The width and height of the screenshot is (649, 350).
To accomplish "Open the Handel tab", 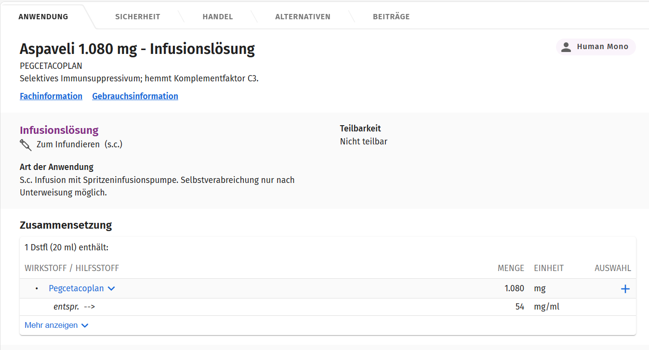I will tap(218, 17).
